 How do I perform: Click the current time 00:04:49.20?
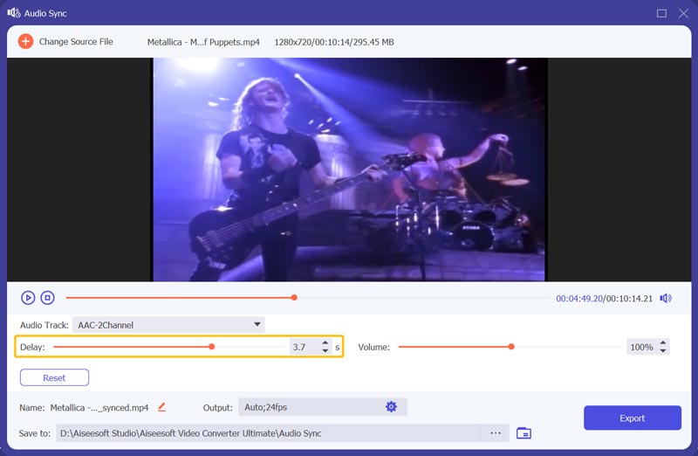pyautogui.click(x=579, y=299)
